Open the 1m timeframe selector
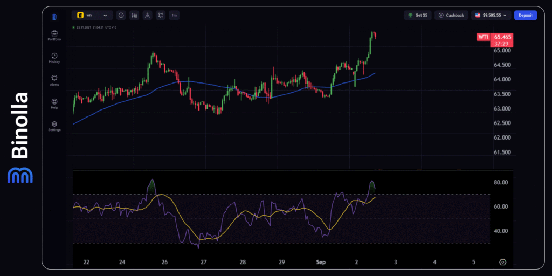The height and width of the screenshot is (276, 552). [x=174, y=16]
